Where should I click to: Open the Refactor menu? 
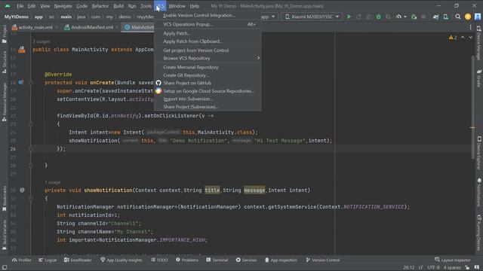tap(100, 6)
